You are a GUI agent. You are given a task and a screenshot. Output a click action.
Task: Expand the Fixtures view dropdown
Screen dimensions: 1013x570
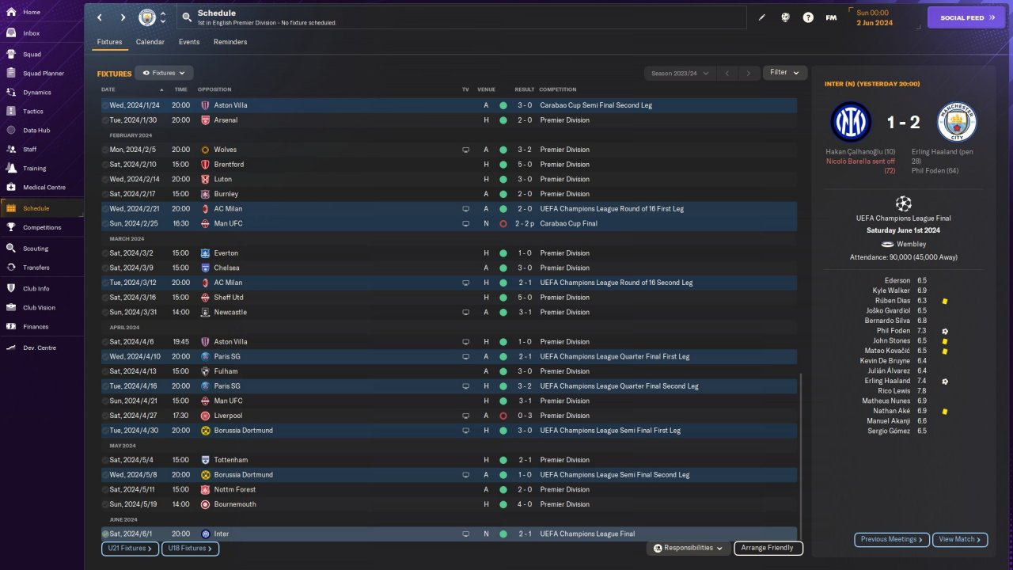click(164, 73)
